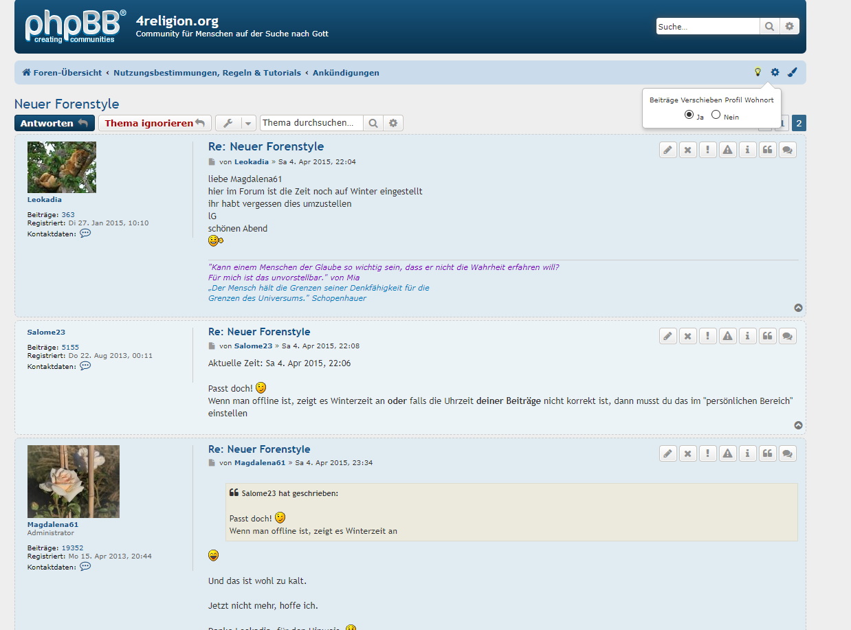851x630 pixels.
Task: Expand the topic tools wrench dropdown
Action: pyautogui.click(x=235, y=123)
